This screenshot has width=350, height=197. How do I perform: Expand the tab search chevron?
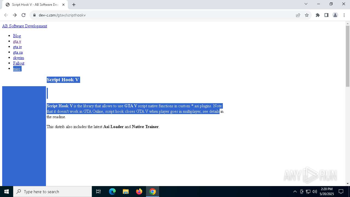(x=306, y=4)
